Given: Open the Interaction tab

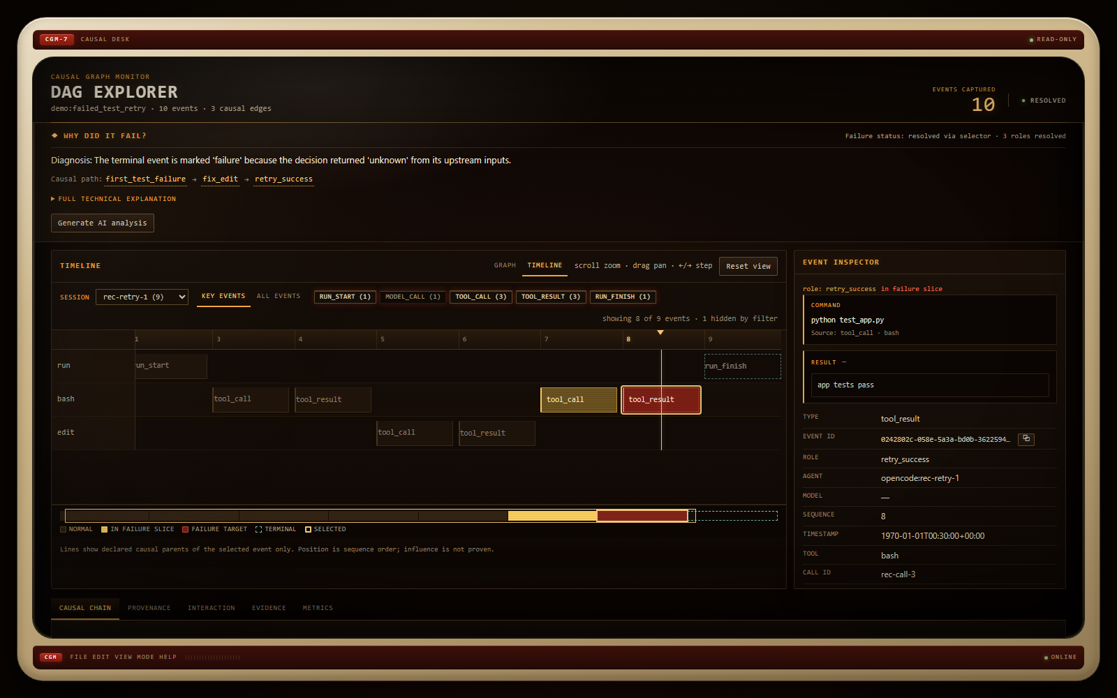Looking at the screenshot, I should (x=212, y=608).
